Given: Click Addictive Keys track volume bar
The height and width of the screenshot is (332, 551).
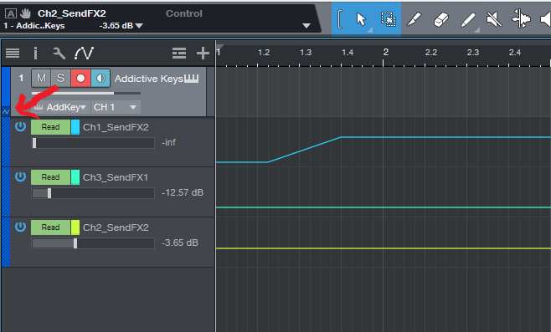Looking at the screenshot, I should 86,94.
